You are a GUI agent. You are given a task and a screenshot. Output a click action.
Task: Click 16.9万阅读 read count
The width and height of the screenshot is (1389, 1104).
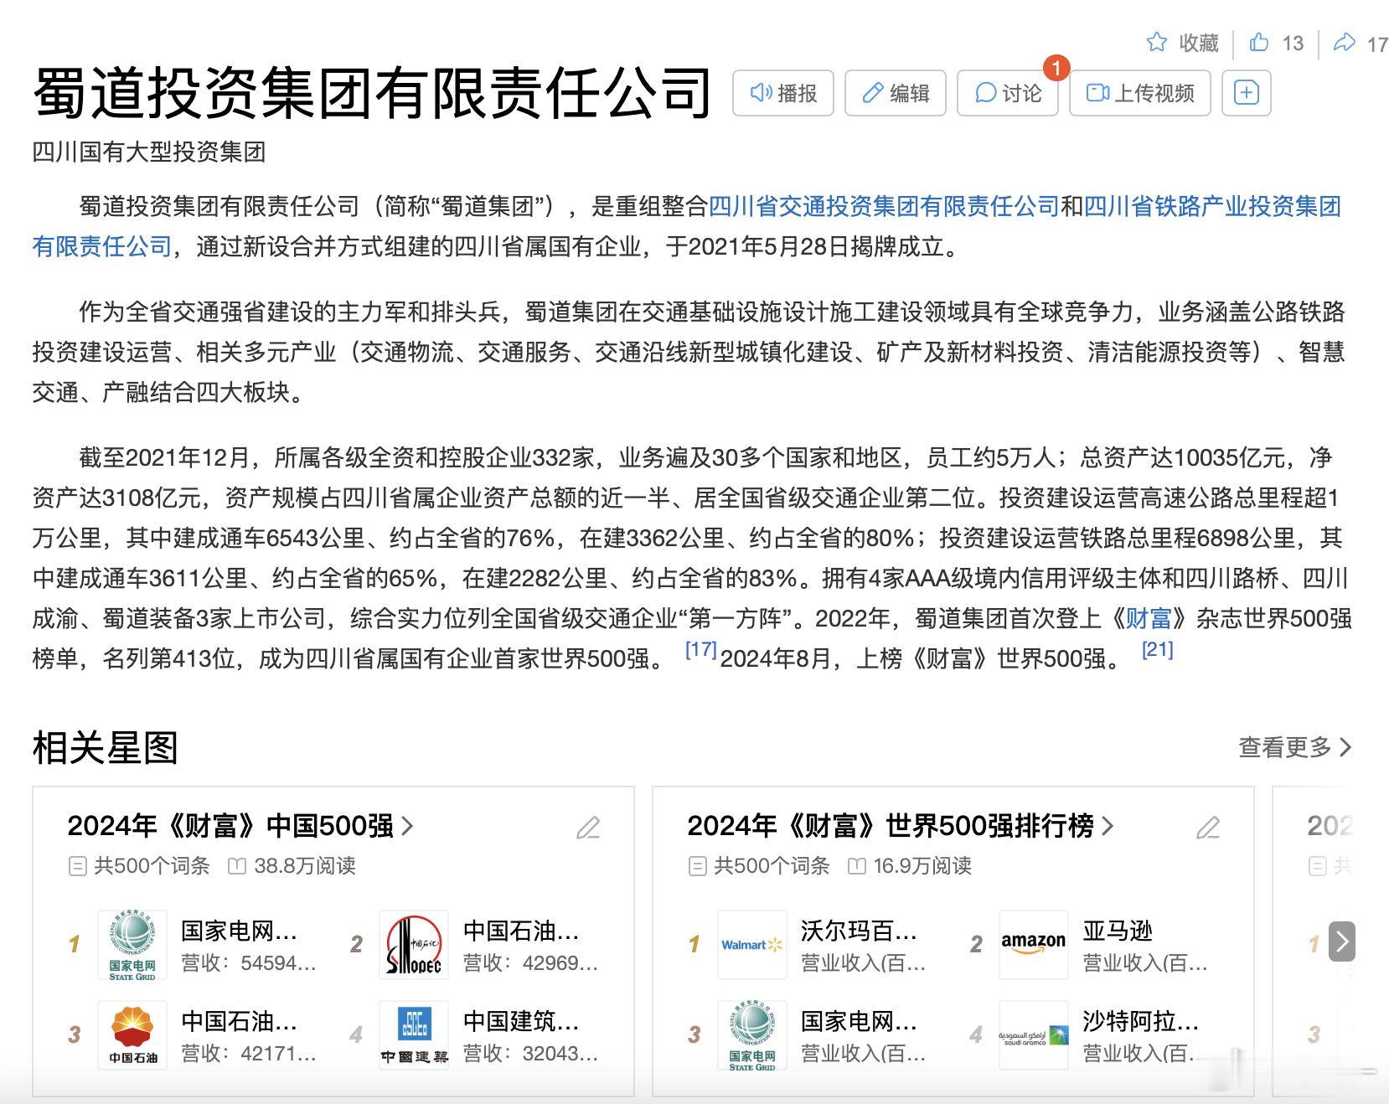[x=922, y=865]
